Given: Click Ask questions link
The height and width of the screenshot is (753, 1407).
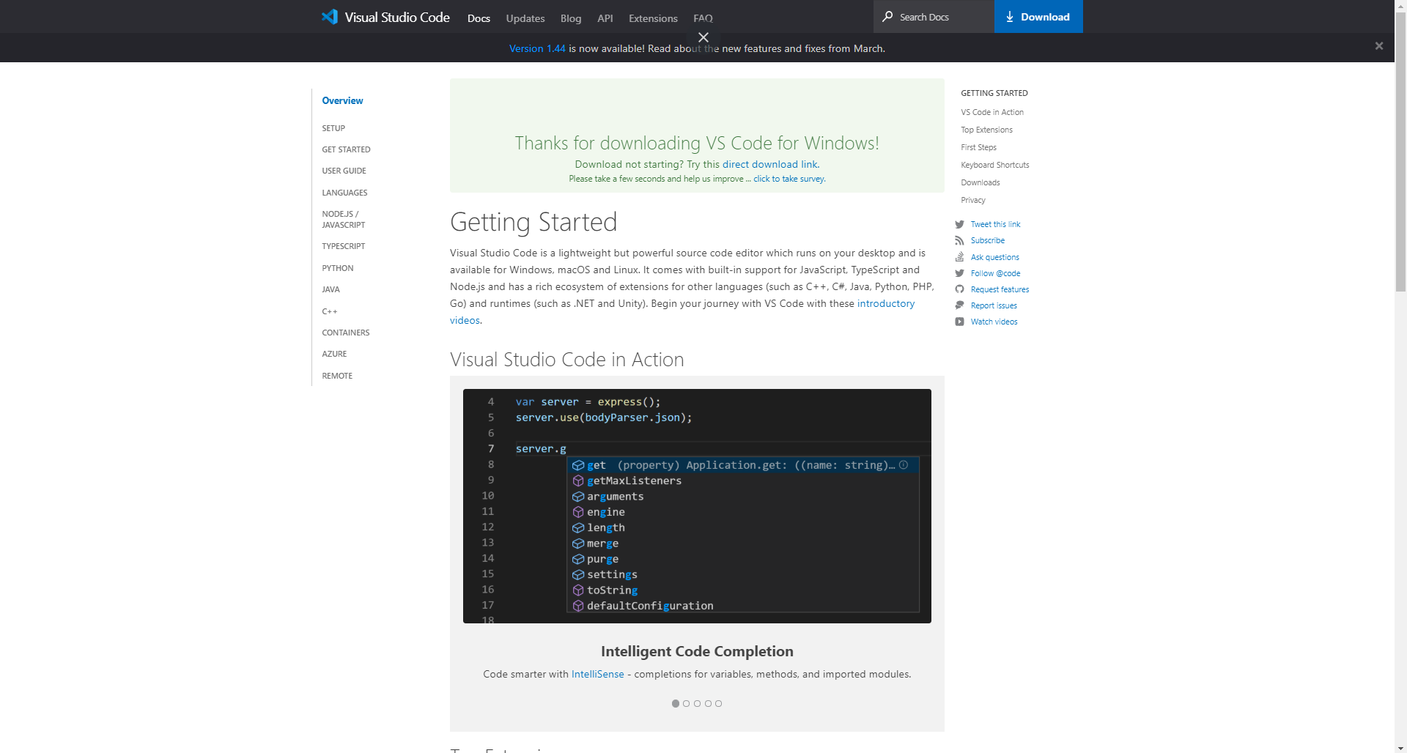Looking at the screenshot, I should click(x=995, y=257).
